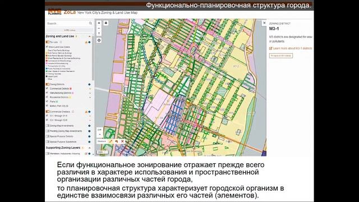Enable the Special Purpose Districts layer

tap(47, 136)
